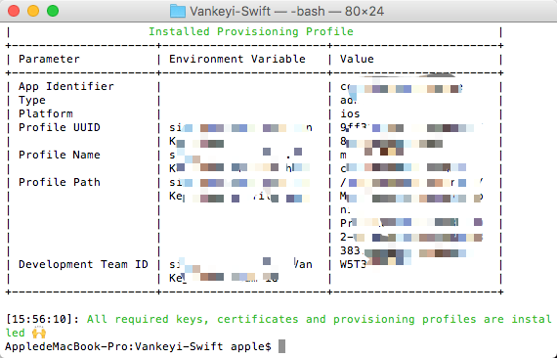Minimize the terminal window with yellow button
Screen dimensions: 557x358
click(33, 11)
